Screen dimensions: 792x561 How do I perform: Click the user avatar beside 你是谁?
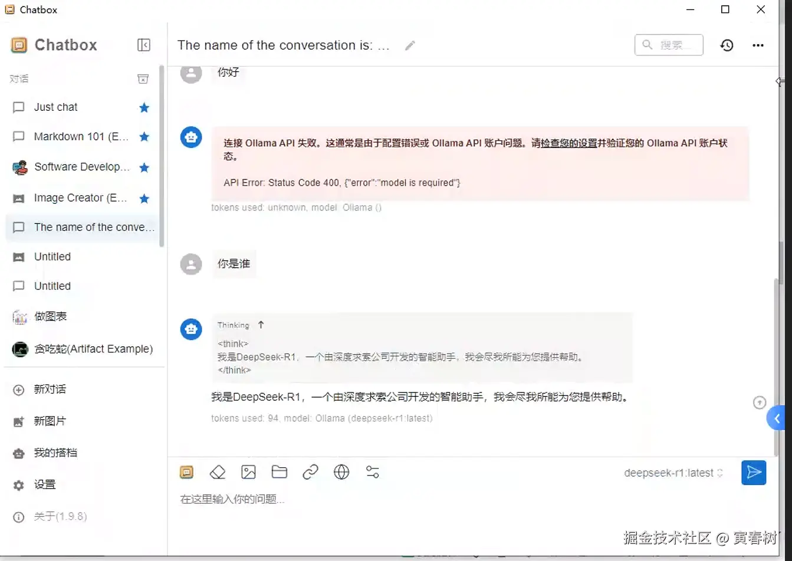point(191,264)
